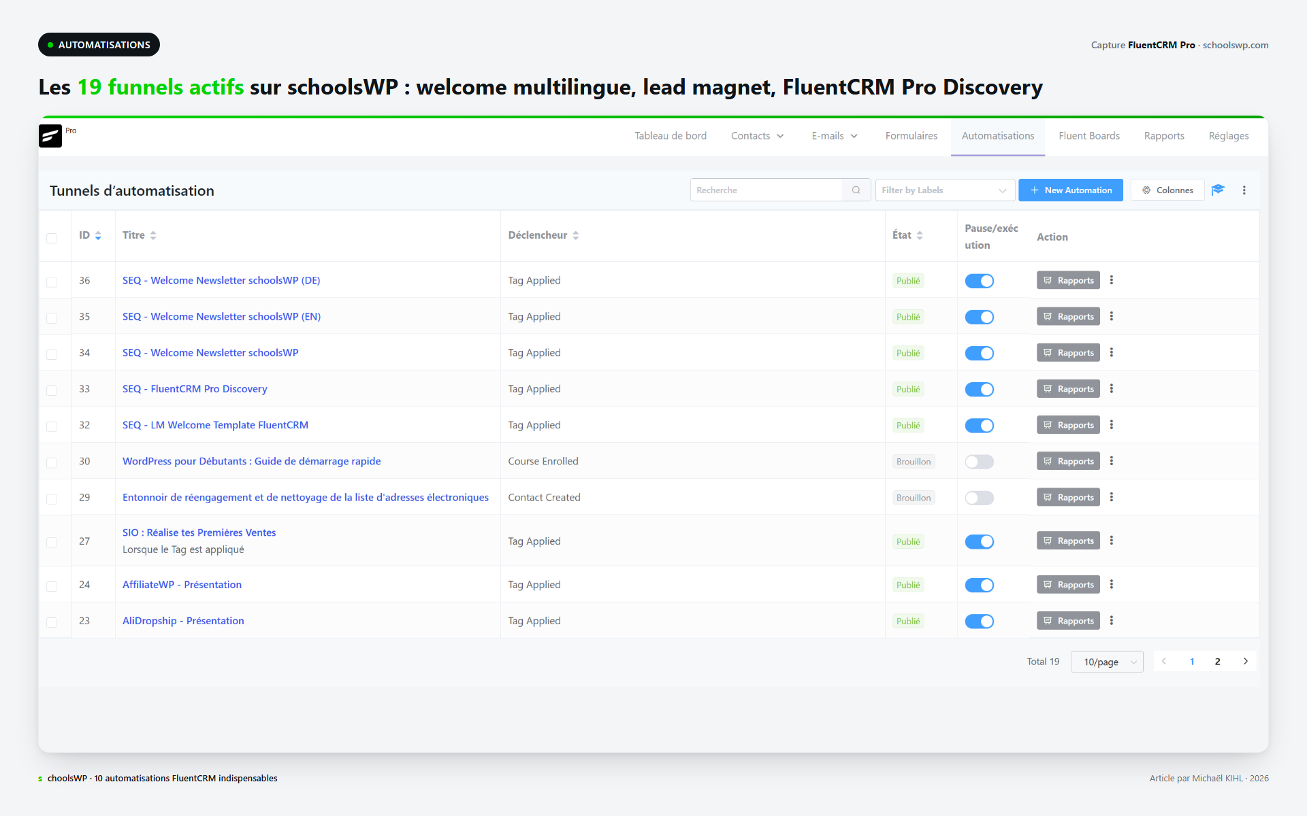Open three-dot menu for Welcome Newsletter (DE)
The image size is (1307, 816).
click(1111, 280)
